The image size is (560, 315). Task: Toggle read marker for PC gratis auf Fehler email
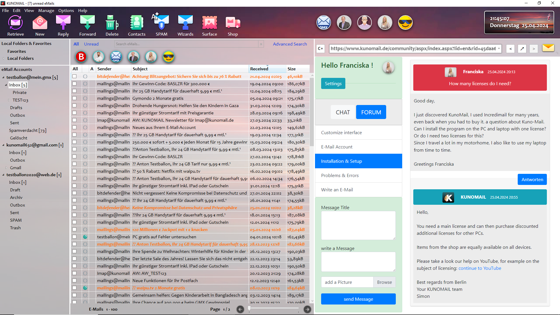[x=85, y=237]
